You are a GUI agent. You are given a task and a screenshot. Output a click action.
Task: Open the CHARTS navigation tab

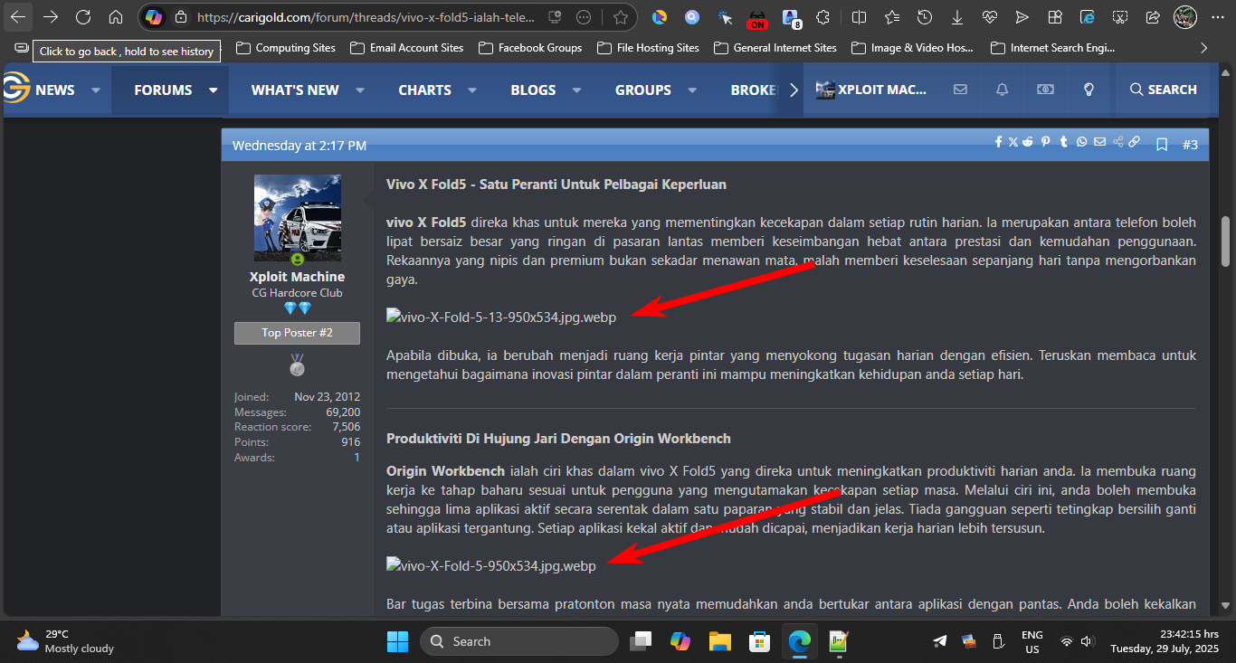(424, 90)
